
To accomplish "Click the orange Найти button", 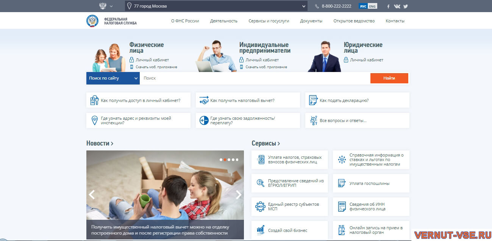I will click(389, 78).
